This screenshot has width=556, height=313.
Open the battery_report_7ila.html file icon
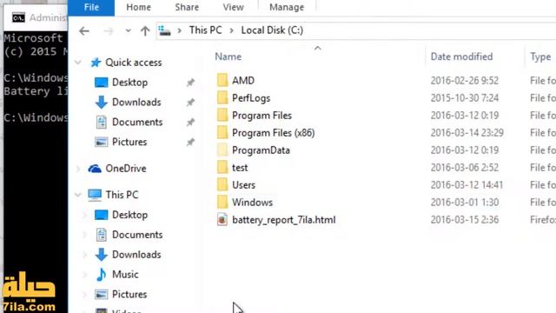pyautogui.click(x=222, y=220)
